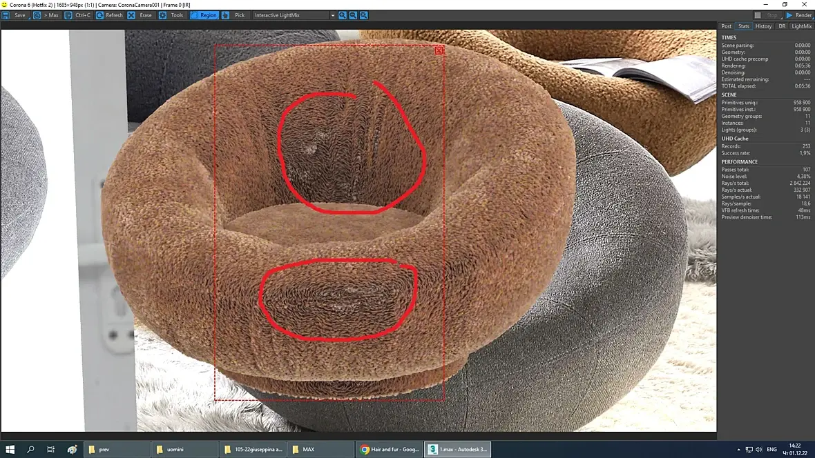Open the Interactive LightMix dropdown
Viewport: 815px width, 458px height.
(294, 15)
